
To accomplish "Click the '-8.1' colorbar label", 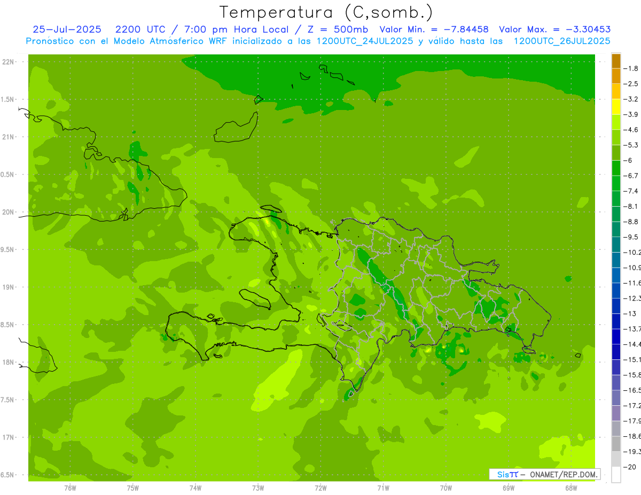I will 631,206.
